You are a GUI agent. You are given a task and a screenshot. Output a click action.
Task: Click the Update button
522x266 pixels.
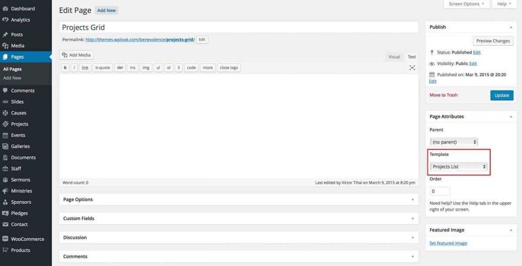tap(502, 95)
